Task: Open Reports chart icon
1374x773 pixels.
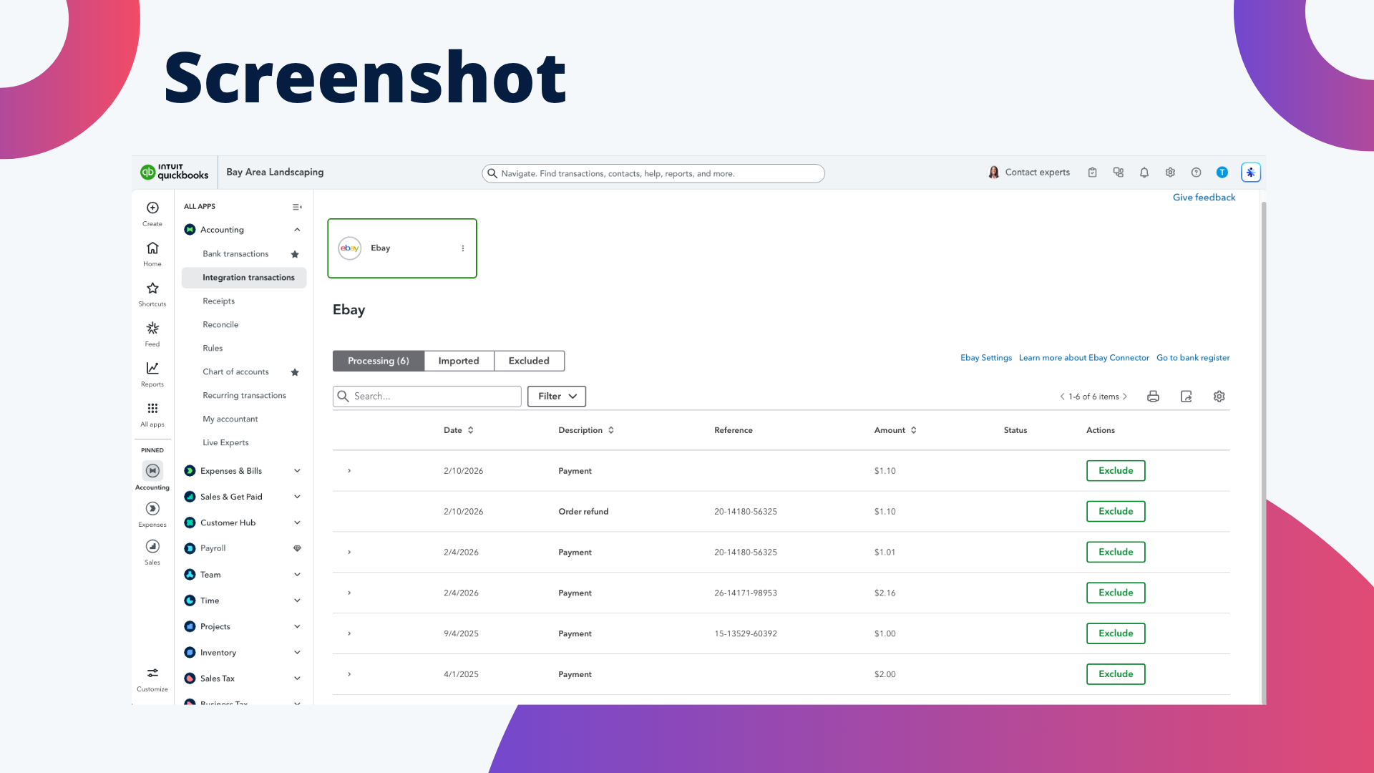Action: (x=152, y=369)
